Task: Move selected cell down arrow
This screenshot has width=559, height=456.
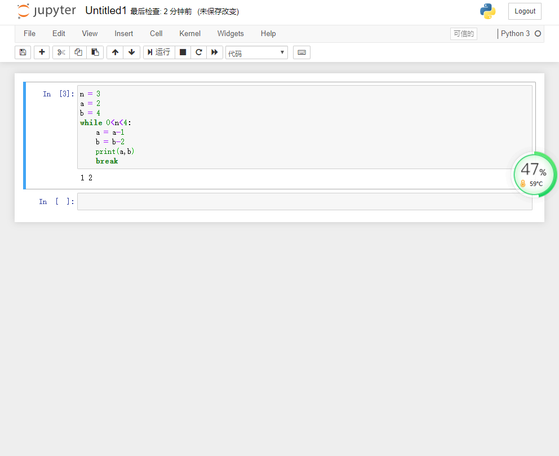Action: (x=131, y=52)
